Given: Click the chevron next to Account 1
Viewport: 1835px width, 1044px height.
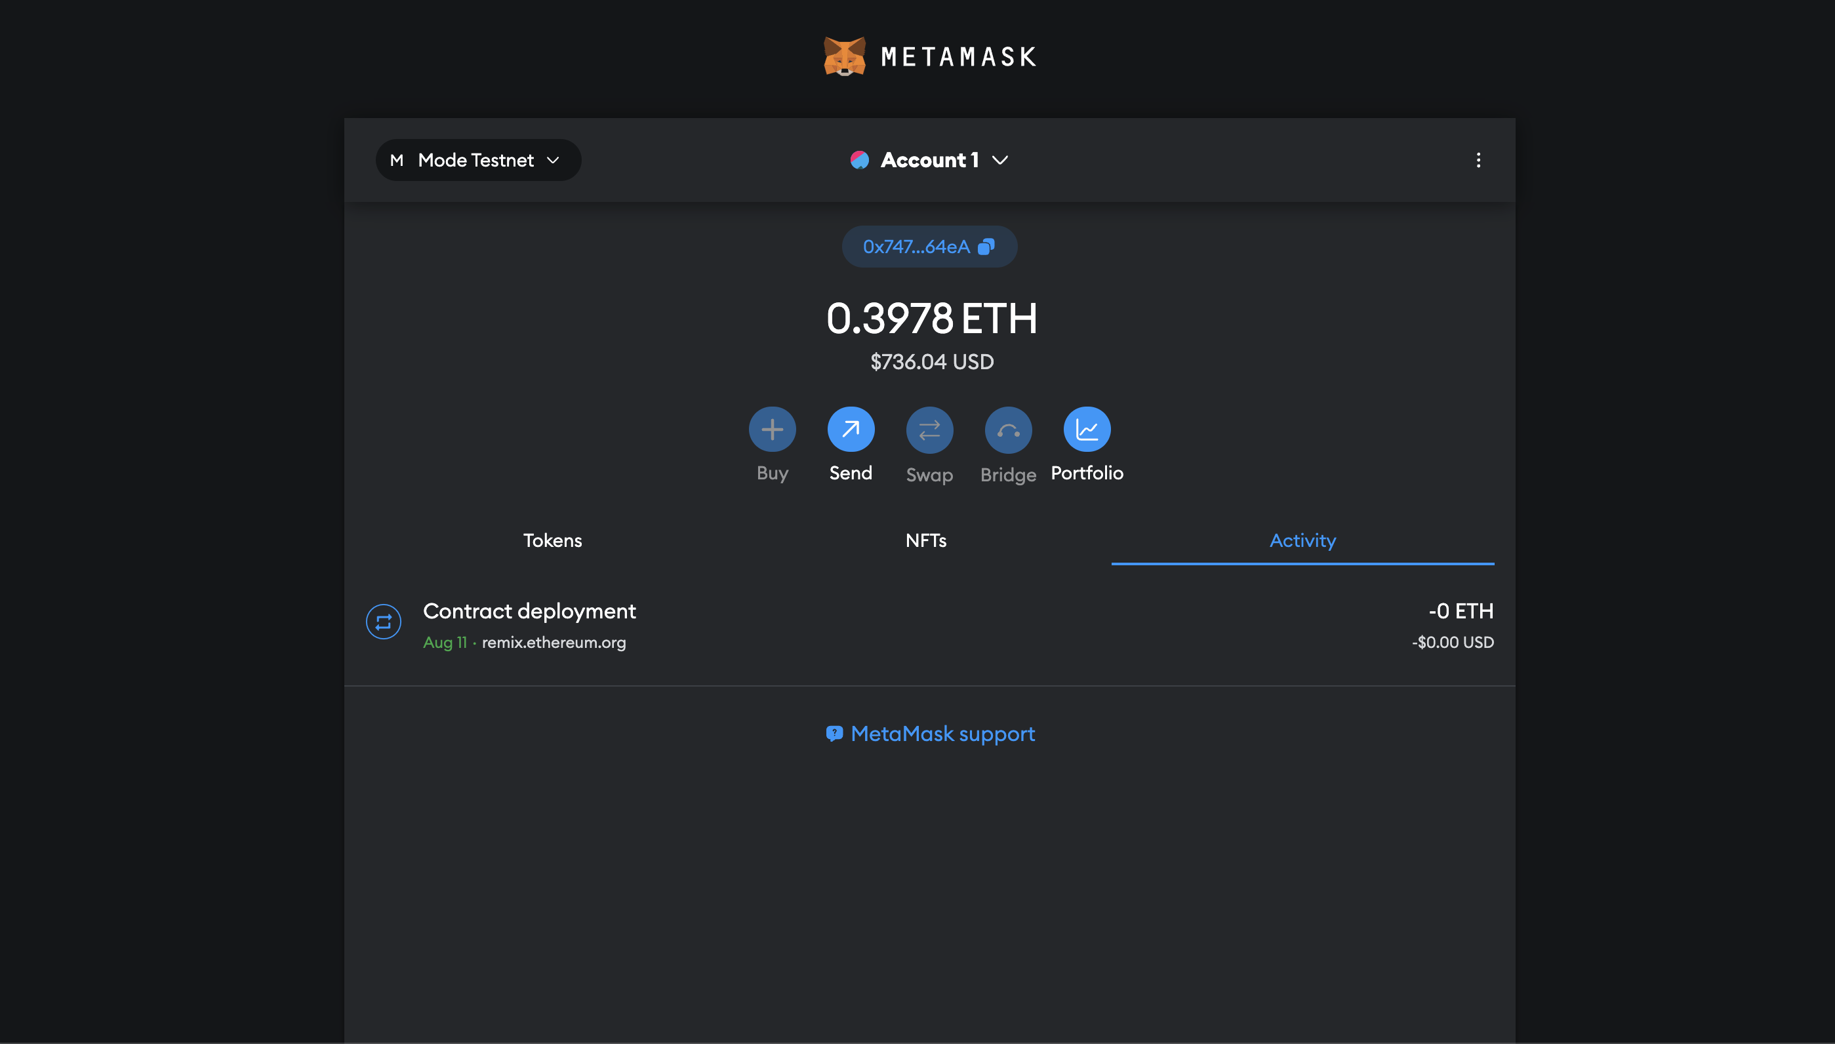Looking at the screenshot, I should coord(999,160).
